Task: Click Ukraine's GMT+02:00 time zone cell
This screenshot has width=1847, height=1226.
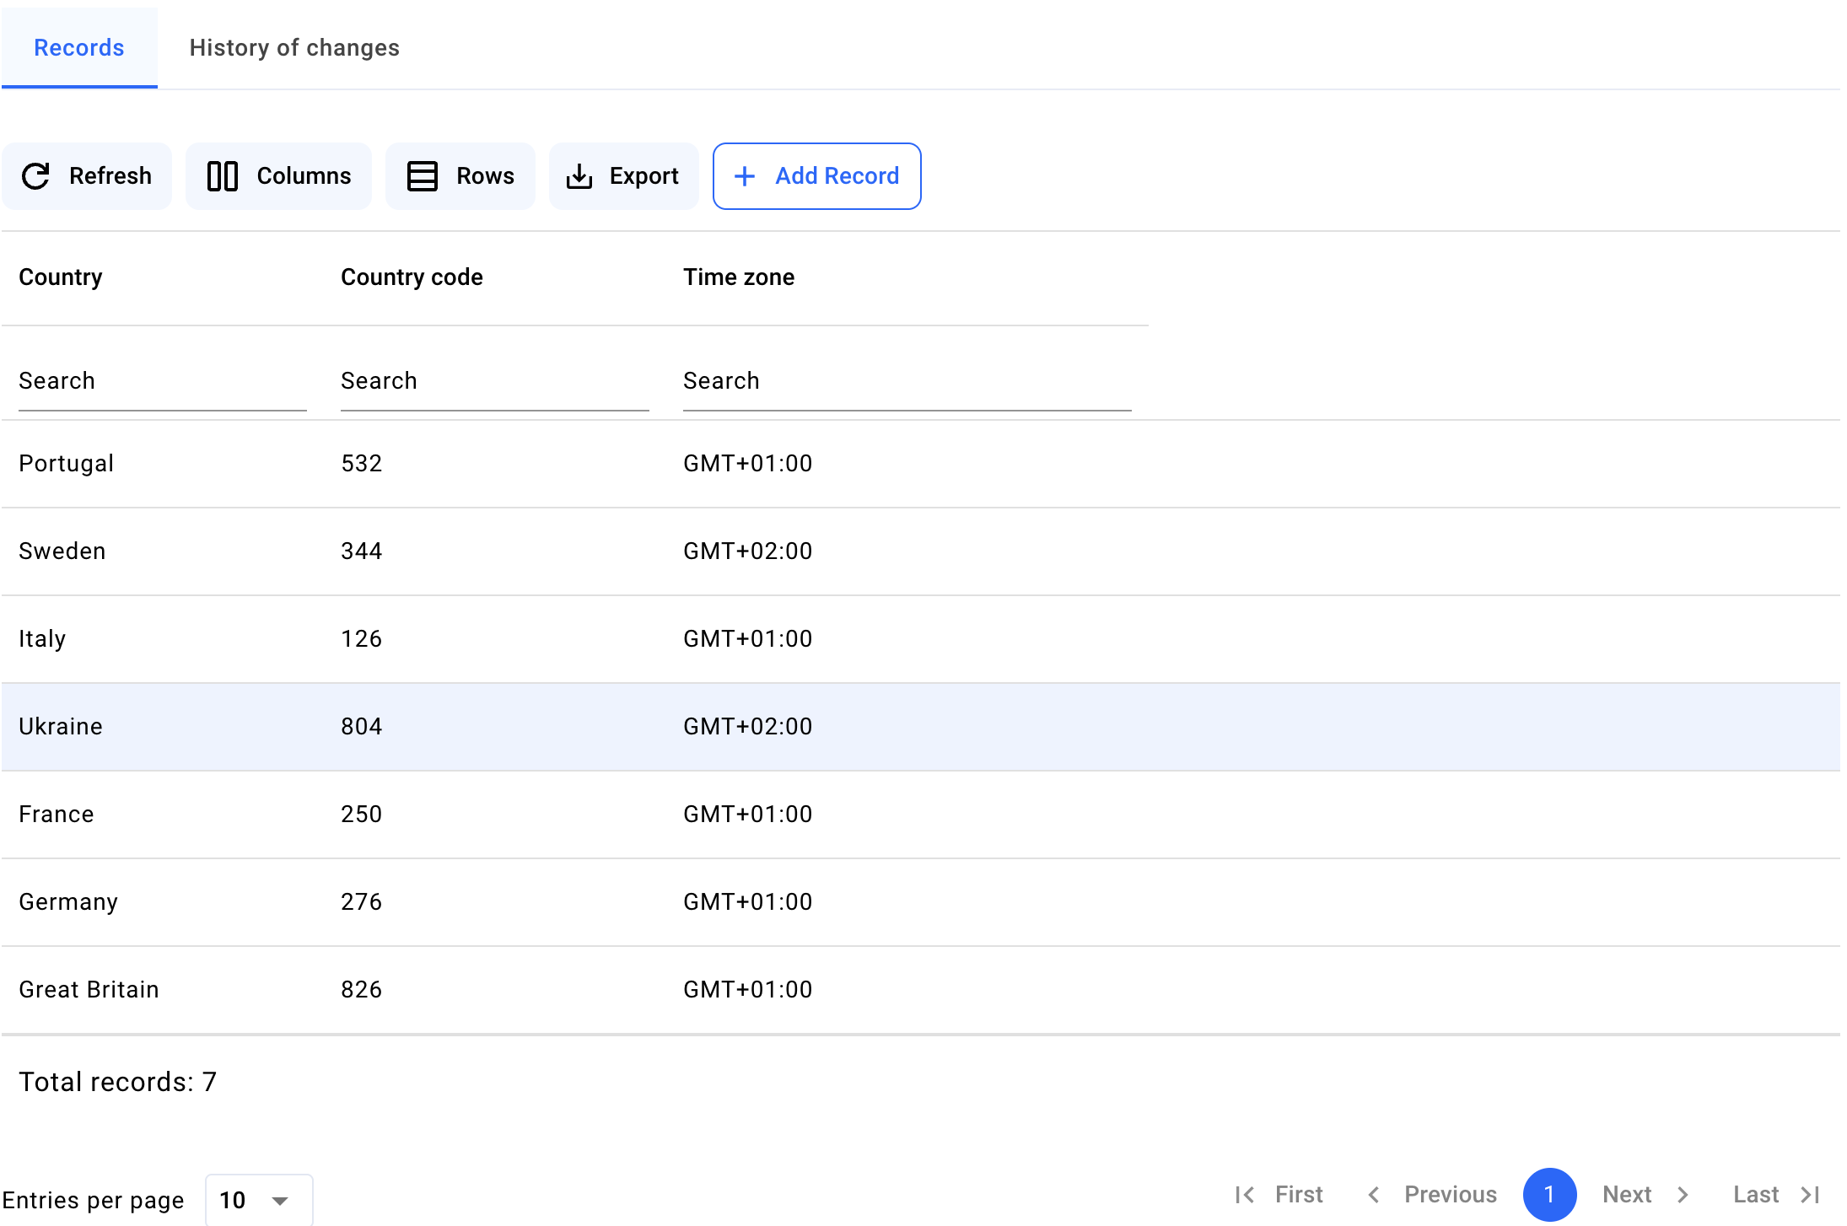Action: [748, 727]
